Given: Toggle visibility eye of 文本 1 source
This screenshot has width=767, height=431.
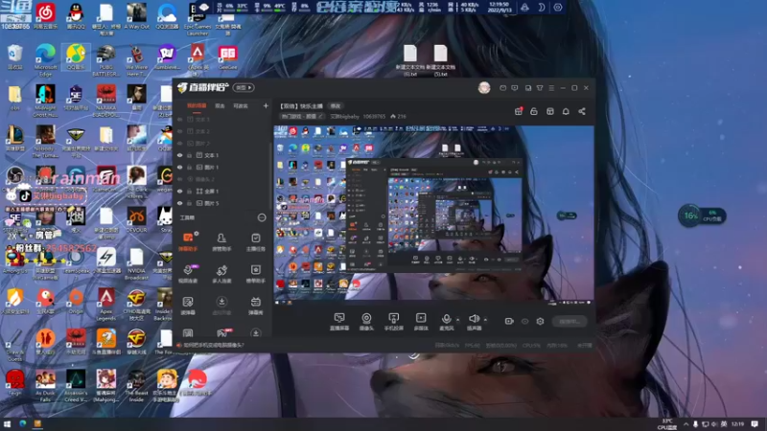Looking at the screenshot, I should [180, 155].
